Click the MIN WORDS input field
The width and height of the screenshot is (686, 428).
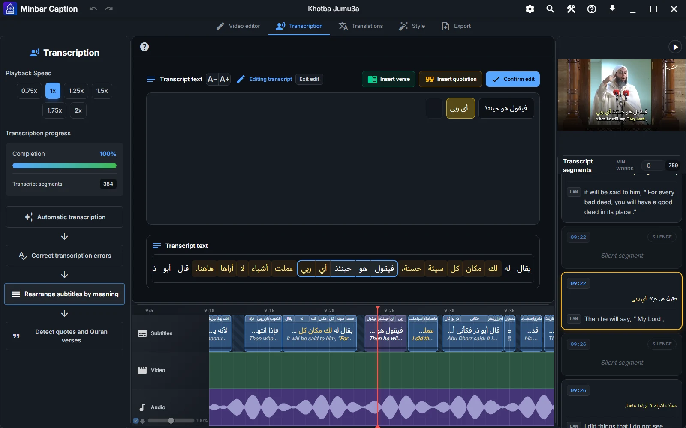click(653, 166)
